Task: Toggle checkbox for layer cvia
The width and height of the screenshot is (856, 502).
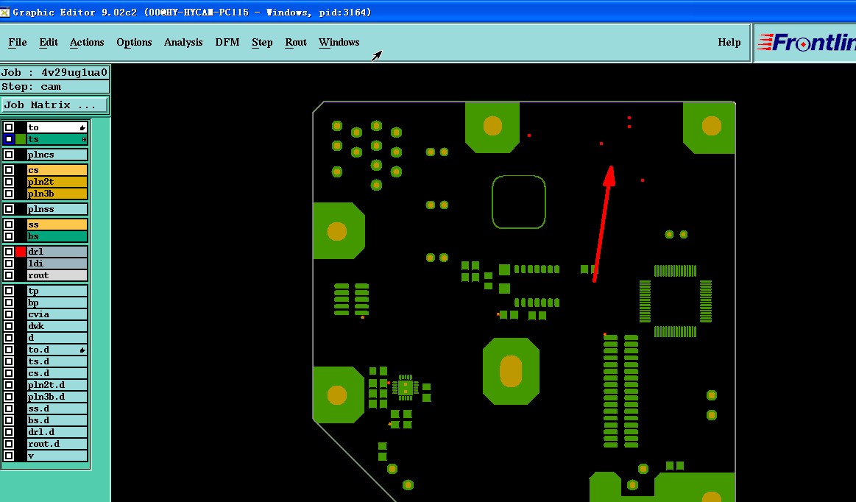Action: coord(9,314)
